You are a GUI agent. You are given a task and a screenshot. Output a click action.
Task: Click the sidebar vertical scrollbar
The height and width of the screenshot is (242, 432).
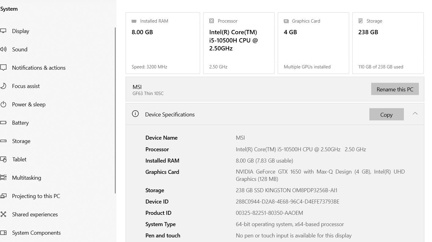click(115, 110)
